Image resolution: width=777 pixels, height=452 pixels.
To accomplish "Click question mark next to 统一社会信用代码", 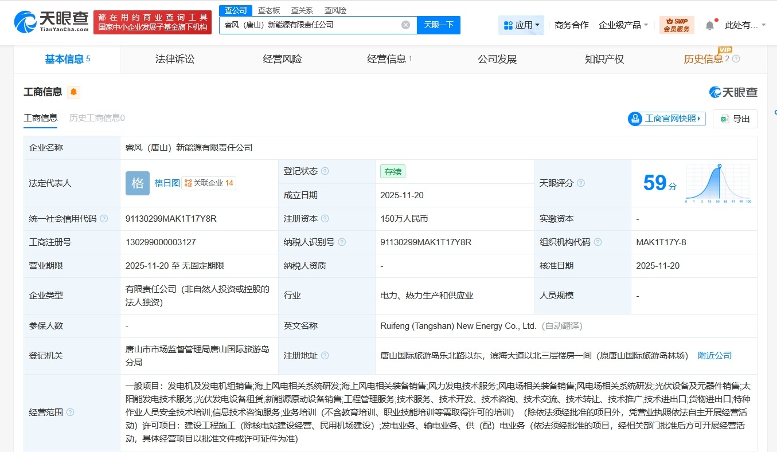I will (x=104, y=218).
